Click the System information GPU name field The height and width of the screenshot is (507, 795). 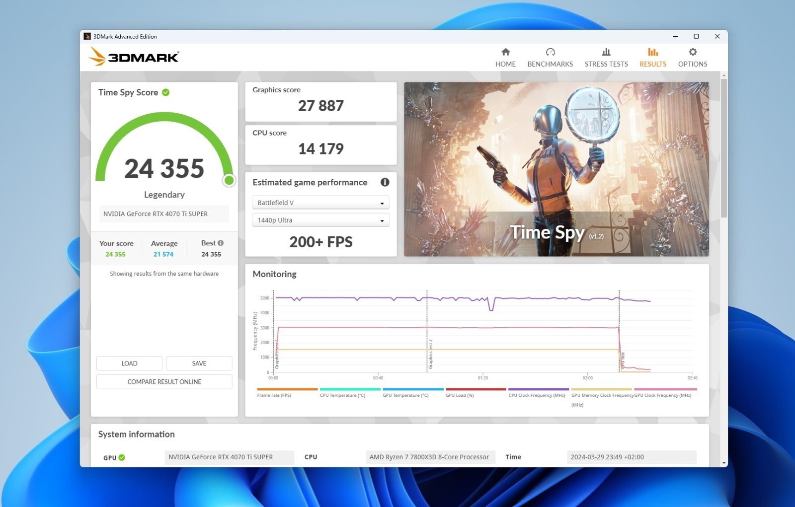pyautogui.click(x=230, y=457)
